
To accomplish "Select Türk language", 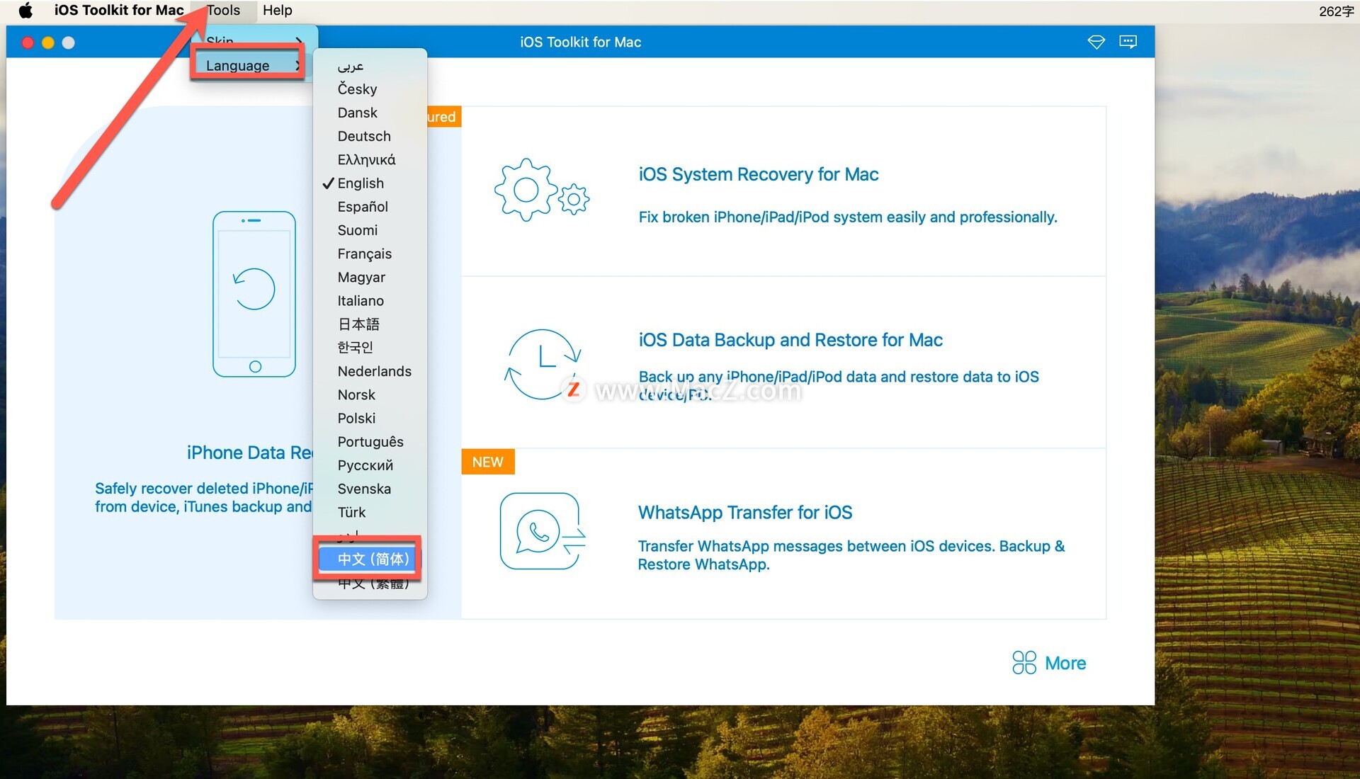I will [x=370, y=512].
